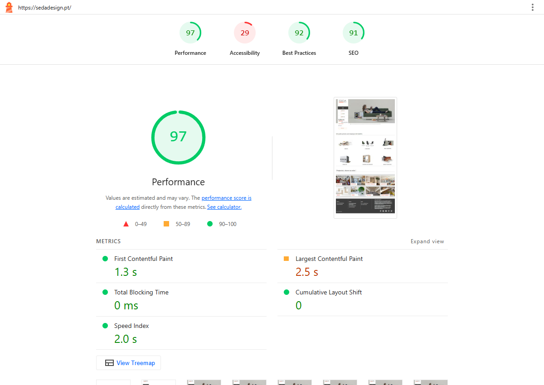Click the '2.5 s' Largest Contentful Paint value
544x385 pixels.
point(307,272)
